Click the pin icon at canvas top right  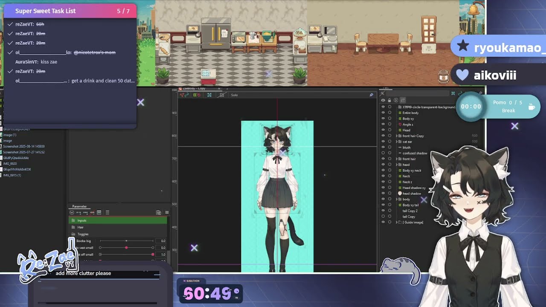tap(371, 95)
